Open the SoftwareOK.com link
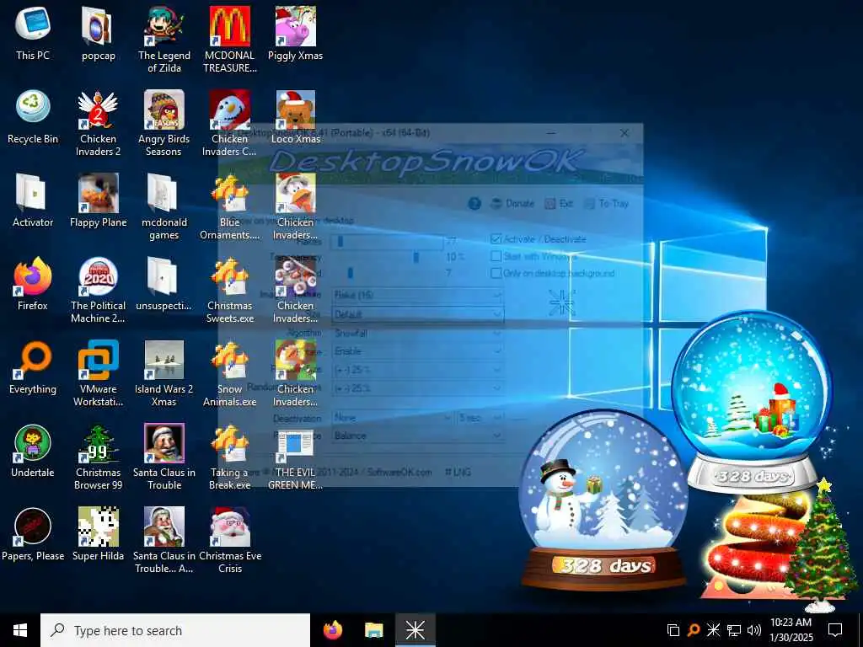The image size is (863, 647). tap(399, 472)
